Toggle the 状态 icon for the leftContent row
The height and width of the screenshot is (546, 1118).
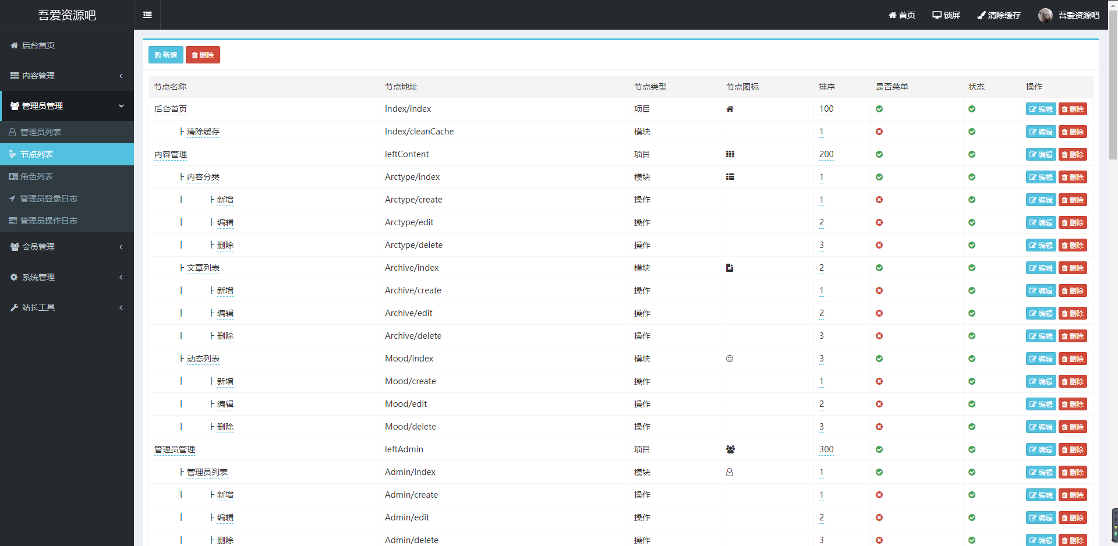[x=972, y=154]
